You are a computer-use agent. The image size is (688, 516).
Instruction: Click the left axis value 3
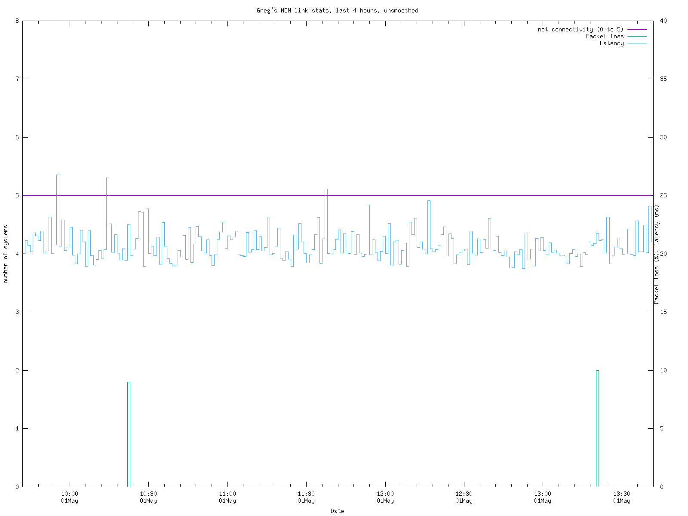(x=17, y=312)
